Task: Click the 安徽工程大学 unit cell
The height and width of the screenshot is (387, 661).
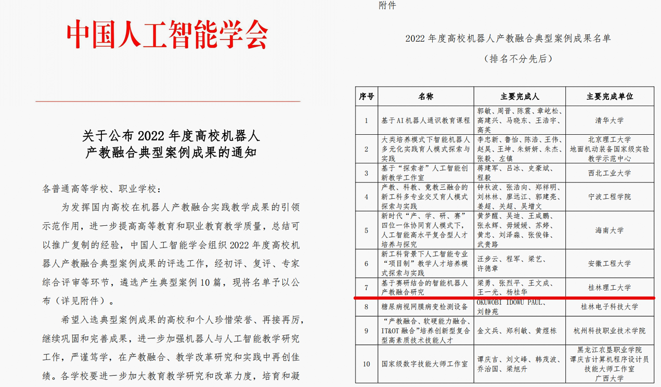Action: (610, 264)
